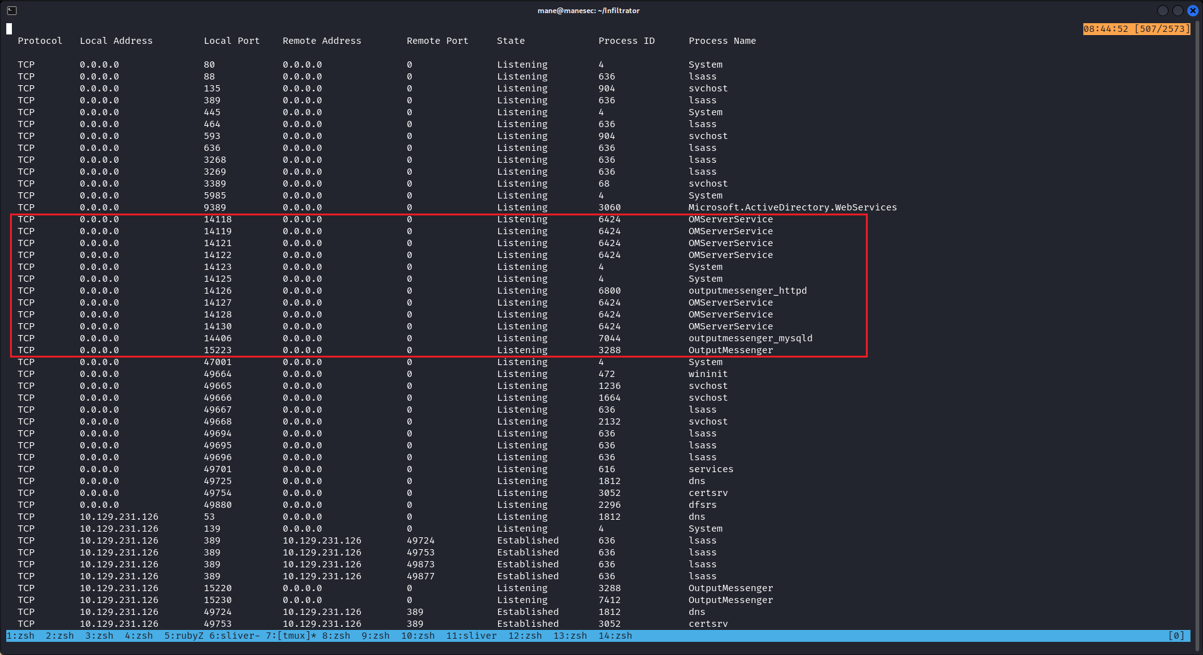Click the wininit process name
The height and width of the screenshot is (655, 1203).
pos(708,374)
